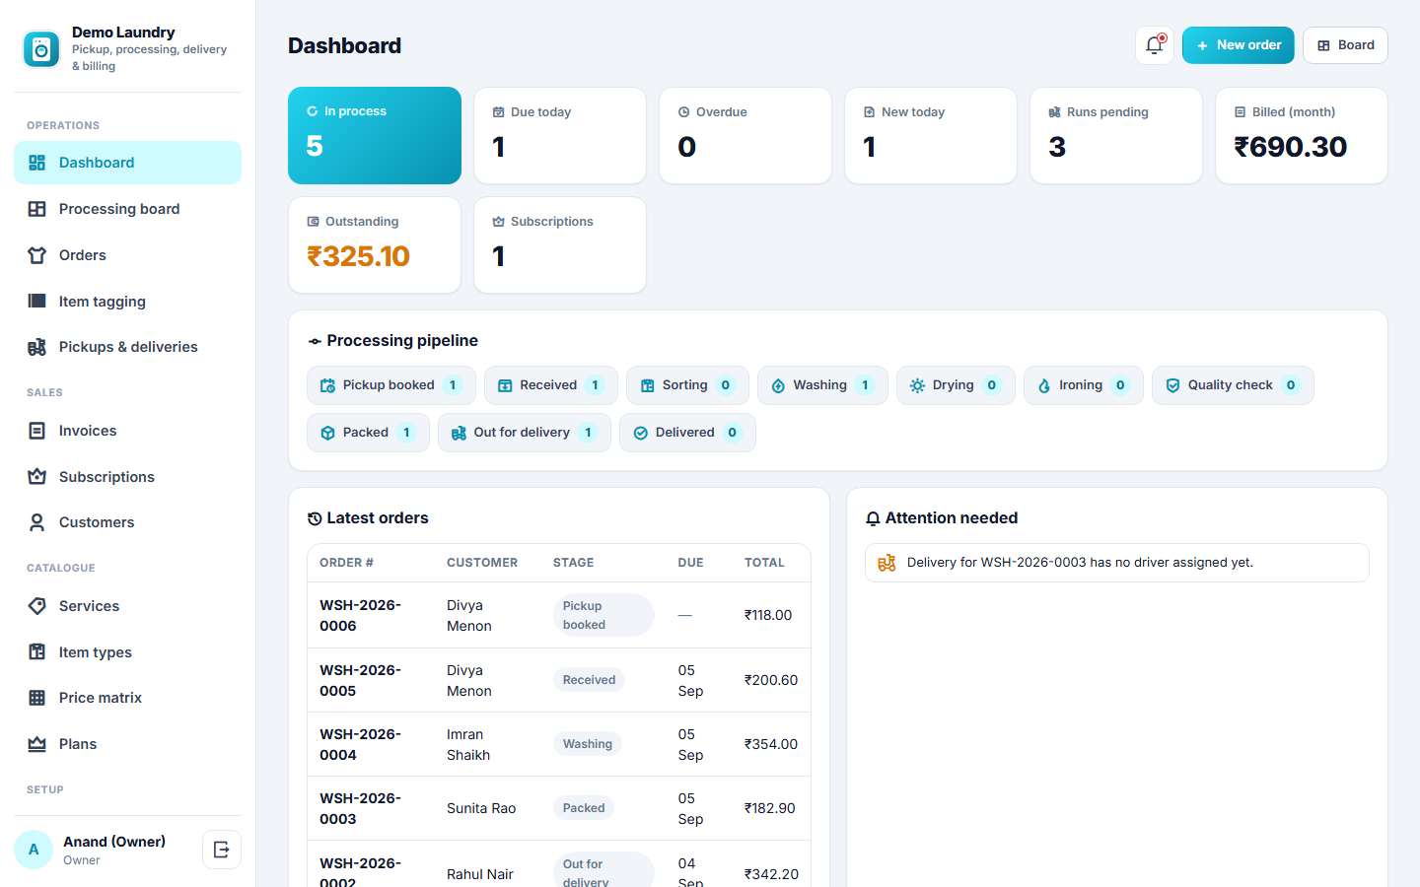The image size is (1420, 887).
Task: Open the Runs pending stat card
Action: tap(1116, 135)
